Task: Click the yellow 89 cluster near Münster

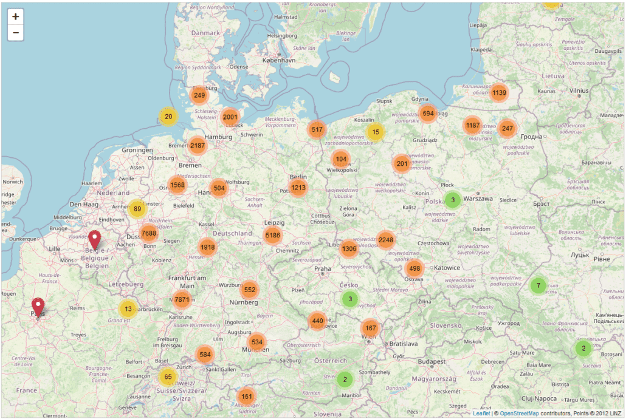Action: pyautogui.click(x=137, y=209)
